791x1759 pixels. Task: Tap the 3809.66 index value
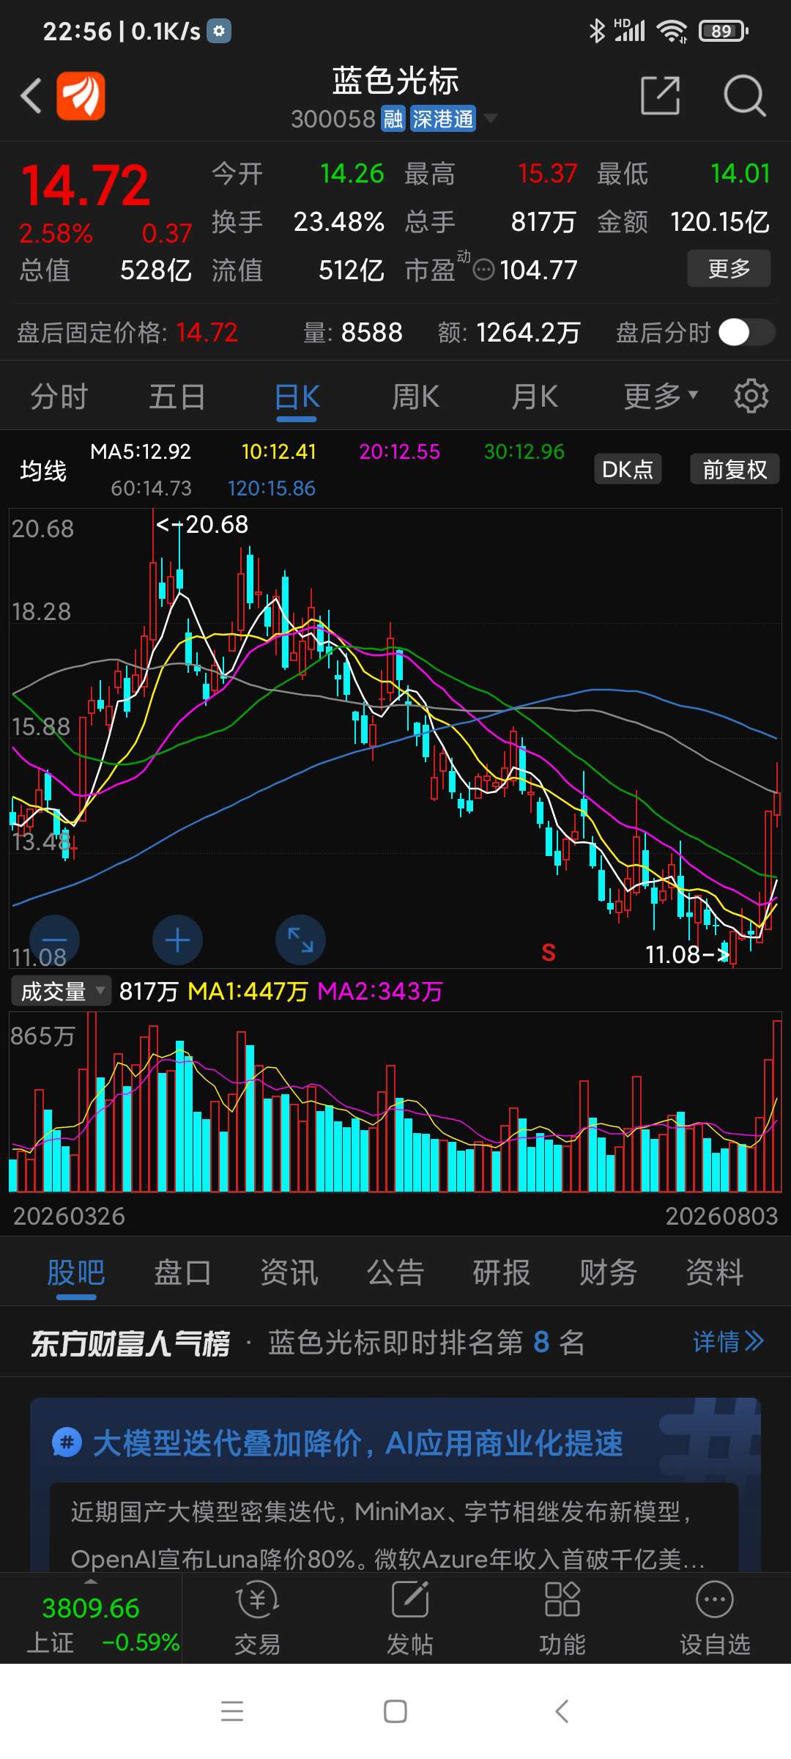coord(91,1608)
